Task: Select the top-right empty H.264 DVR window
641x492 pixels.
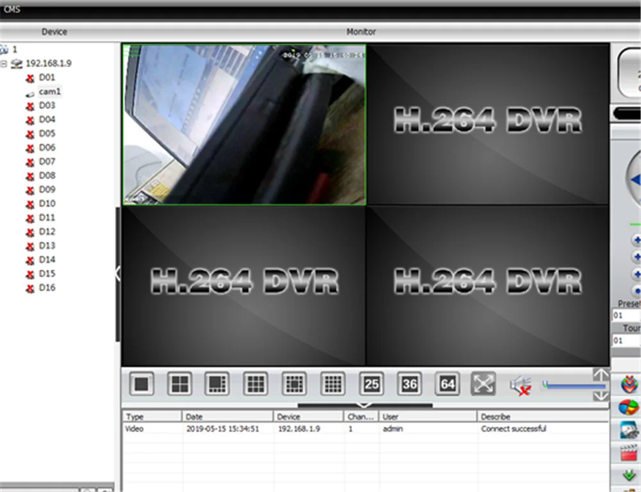Action: pyautogui.click(x=488, y=124)
